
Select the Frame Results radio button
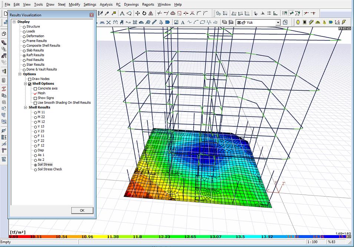[24, 41]
